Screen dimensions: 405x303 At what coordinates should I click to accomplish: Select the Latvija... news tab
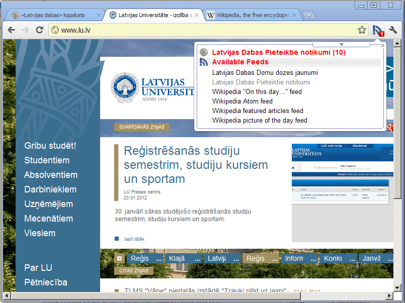coord(222,258)
